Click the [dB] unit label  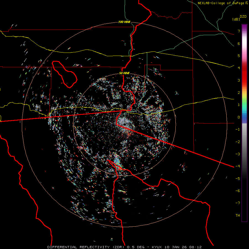tap(236, 19)
